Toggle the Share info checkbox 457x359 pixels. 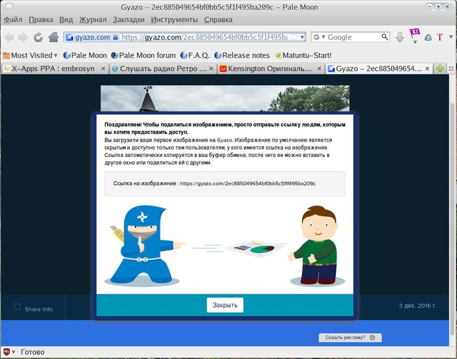click(x=17, y=307)
